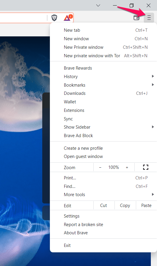
Task: Increase zoom with the plus button
Action: pyautogui.click(x=127, y=167)
